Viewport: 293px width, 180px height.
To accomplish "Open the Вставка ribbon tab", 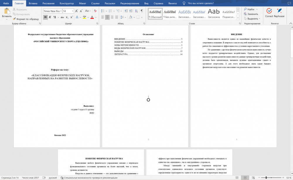I will tap(33, 3).
